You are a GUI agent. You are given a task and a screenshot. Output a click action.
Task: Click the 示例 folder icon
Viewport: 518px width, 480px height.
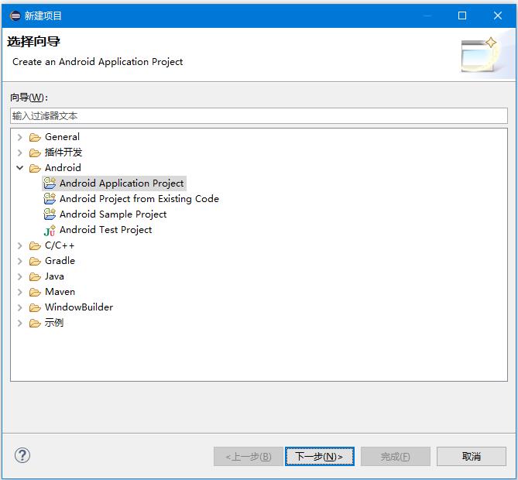coord(35,323)
